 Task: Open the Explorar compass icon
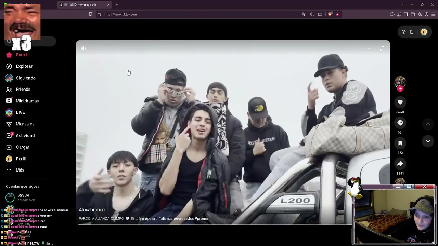[x=9, y=66]
